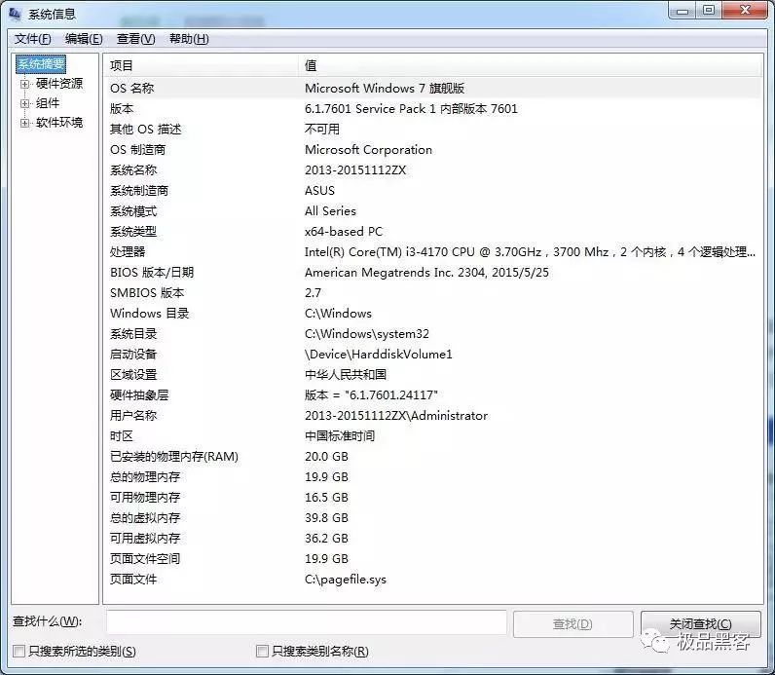Close the 系统信息 window
The width and height of the screenshot is (775, 675).
tap(745, 11)
